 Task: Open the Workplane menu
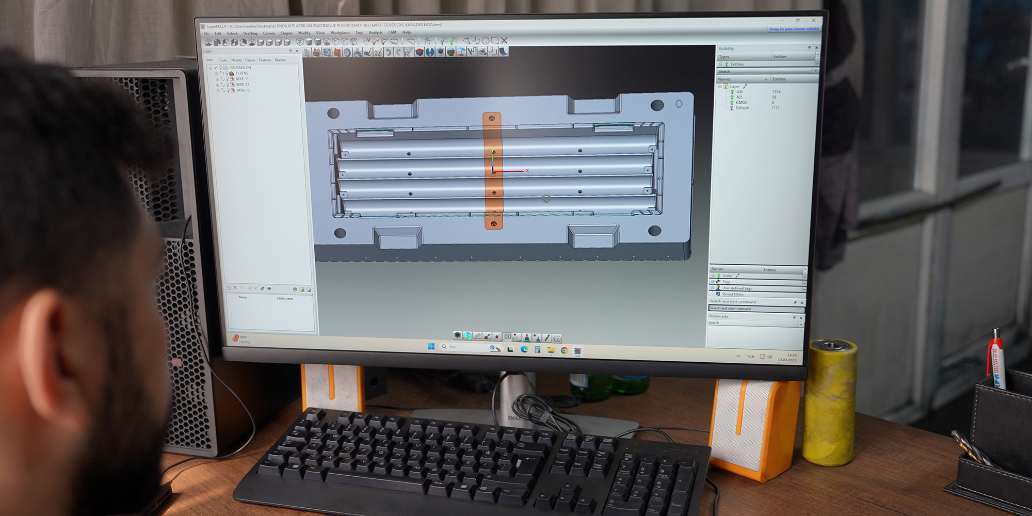340,33
